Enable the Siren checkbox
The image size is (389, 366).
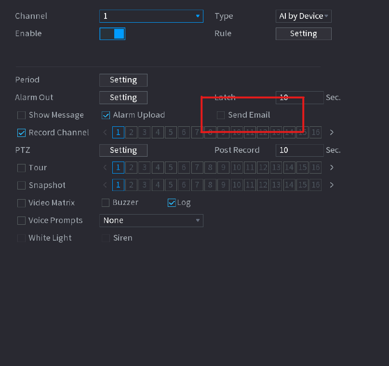click(106, 238)
